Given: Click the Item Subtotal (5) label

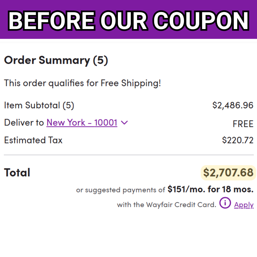Looking at the screenshot, I should pyautogui.click(x=39, y=105).
